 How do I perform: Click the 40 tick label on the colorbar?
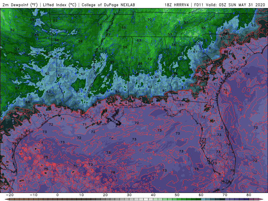point(153,195)
